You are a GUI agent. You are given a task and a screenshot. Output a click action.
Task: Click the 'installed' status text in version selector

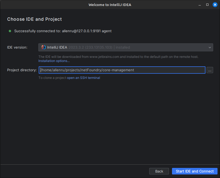(123, 47)
